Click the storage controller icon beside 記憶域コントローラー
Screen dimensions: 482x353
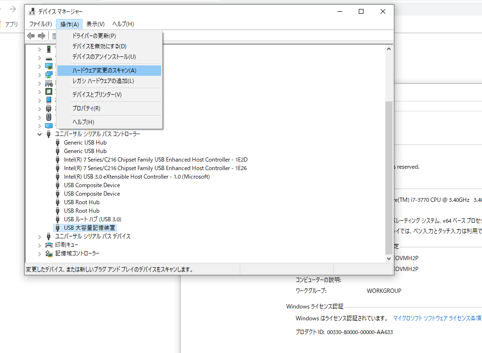(x=49, y=253)
